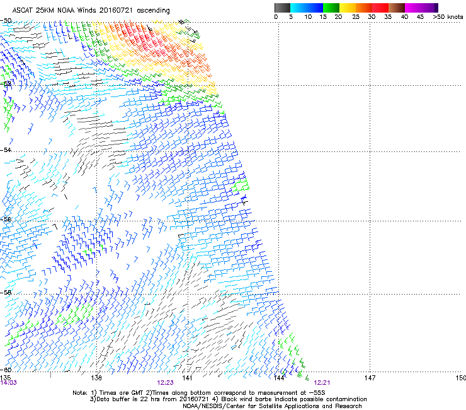The image size is (466, 410).
Task: Click the '138' longitude axis label
Action: (96, 378)
